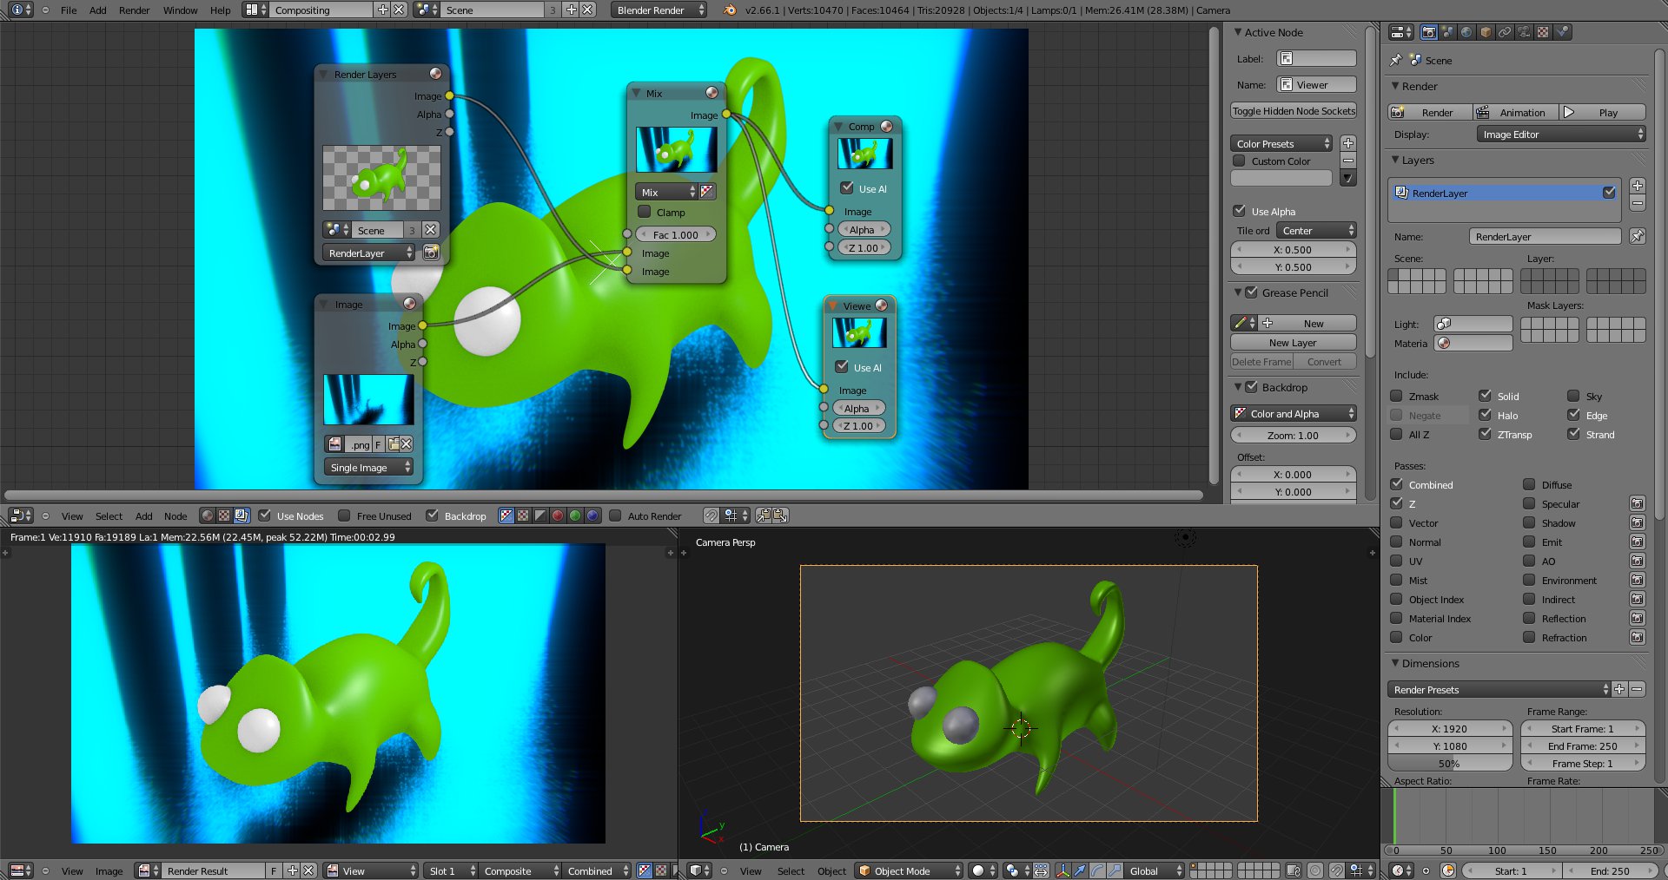The height and width of the screenshot is (880, 1668).
Task: Open the Single Image source dropdown
Action: (x=369, y=467)
